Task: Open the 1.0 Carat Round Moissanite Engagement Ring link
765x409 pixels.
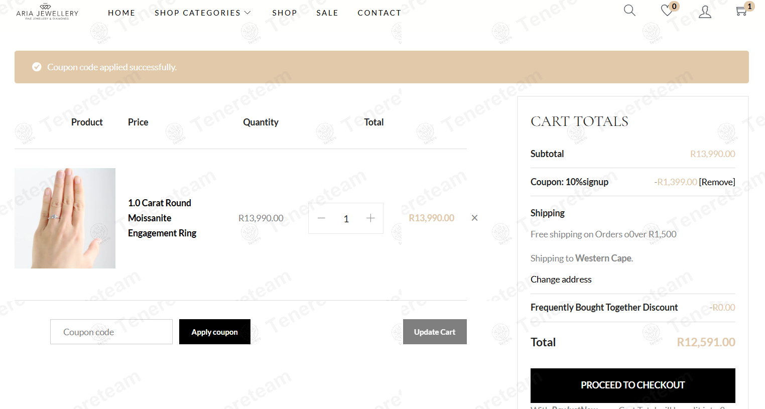Action: click(x=162, y=218)
